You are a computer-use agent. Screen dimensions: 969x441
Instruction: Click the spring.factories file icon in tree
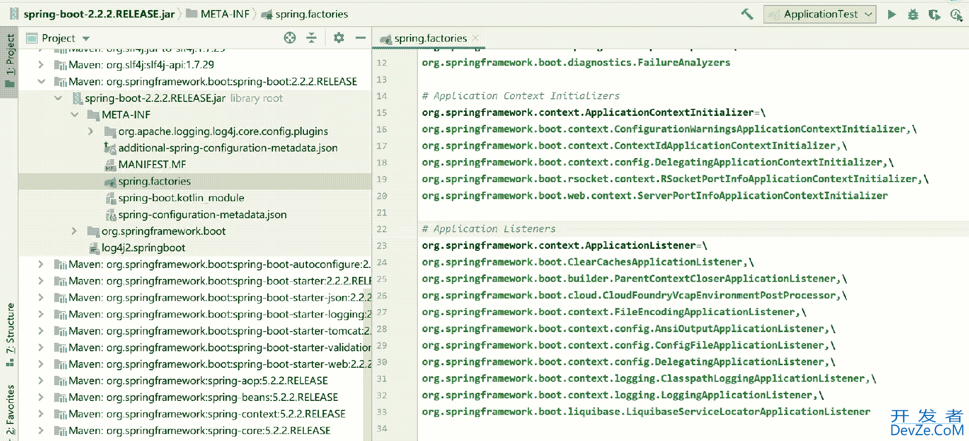[110, 182]
